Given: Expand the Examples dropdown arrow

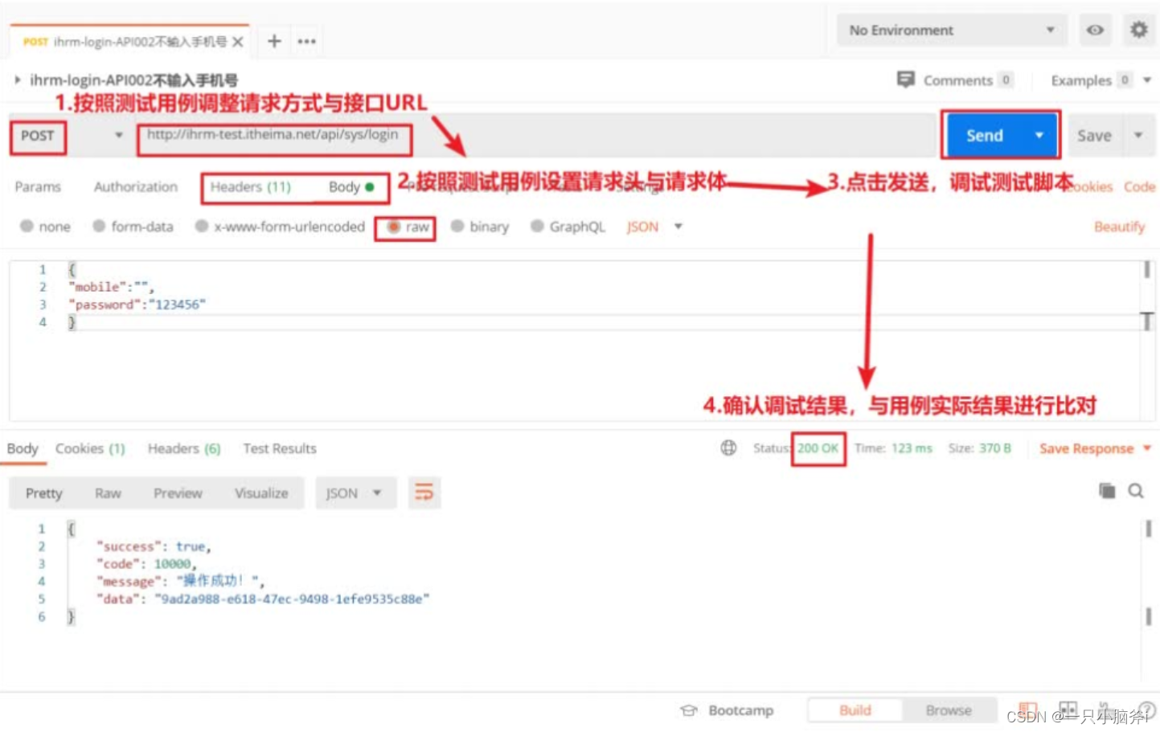Looking at the screenshot, I should 1147,80.
